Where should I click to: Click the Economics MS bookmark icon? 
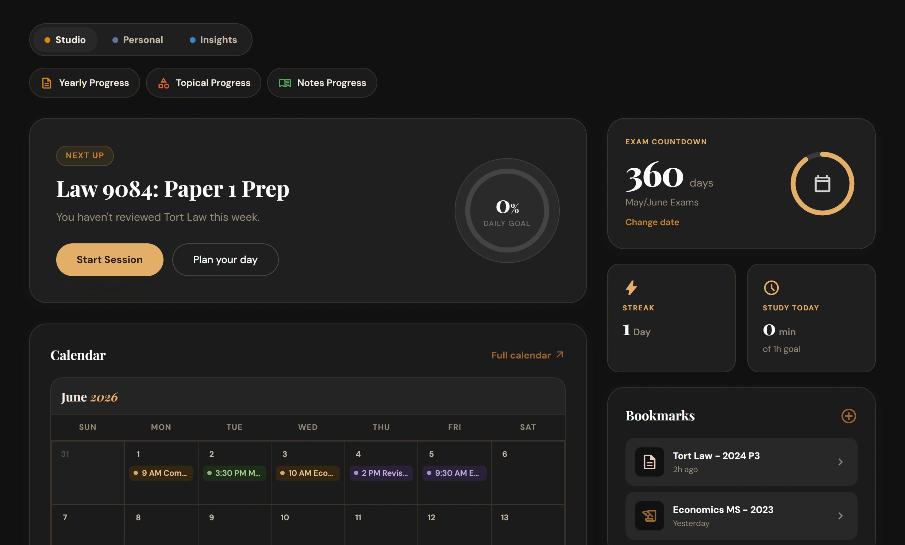[x=649, y=515]
